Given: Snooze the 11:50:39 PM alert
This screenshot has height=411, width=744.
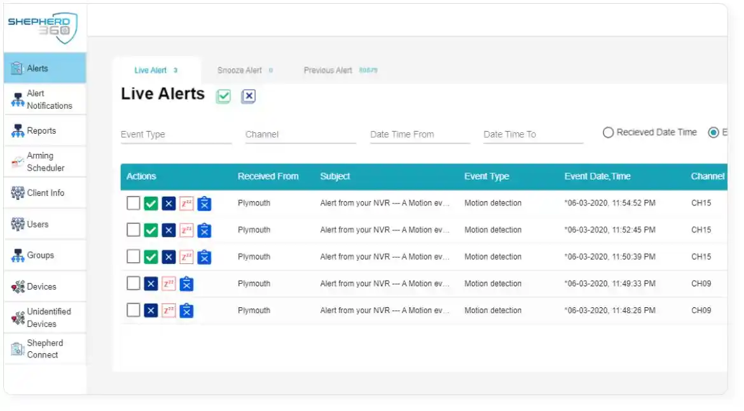Looking at the screenshot, I should [x=186, y=257].
